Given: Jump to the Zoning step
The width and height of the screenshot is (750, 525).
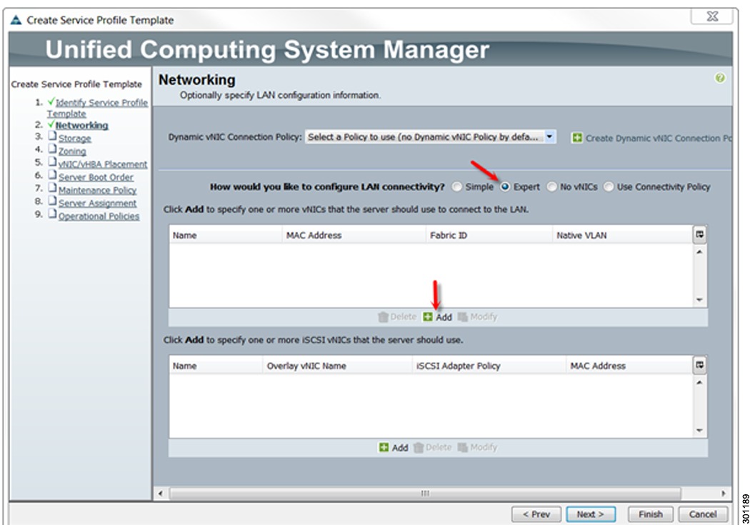Looking at the screenshot, I should [x=72, y=151].
